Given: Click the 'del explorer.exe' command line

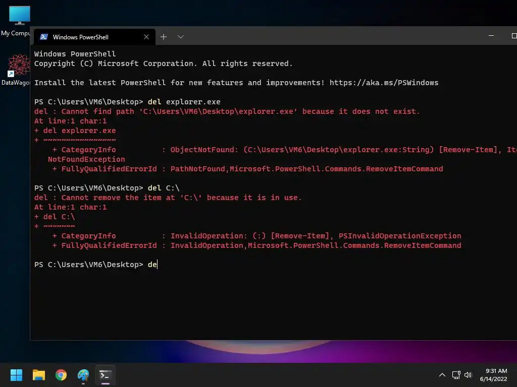Looking at the screenshot, I should click(127, 102).
